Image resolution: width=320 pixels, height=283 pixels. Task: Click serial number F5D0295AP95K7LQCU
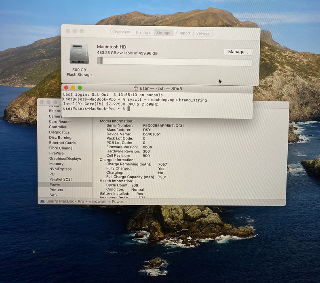tap(163, 126)
